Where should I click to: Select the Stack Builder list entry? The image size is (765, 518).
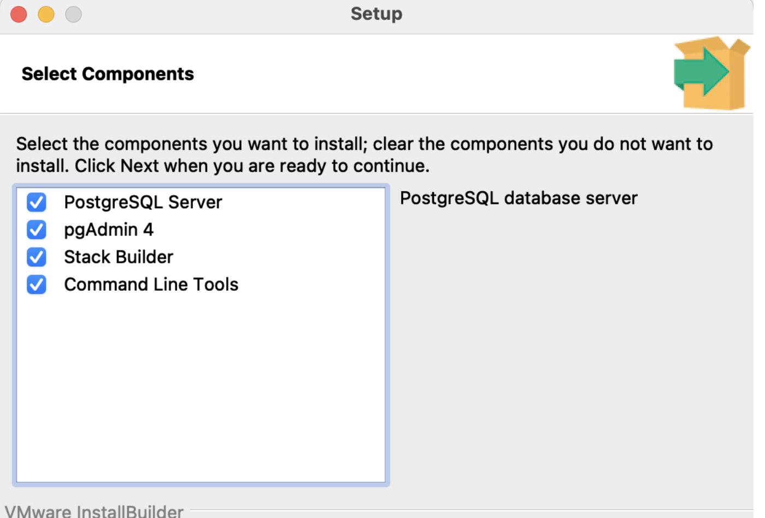pyautogui.click(x=118, y=257)
